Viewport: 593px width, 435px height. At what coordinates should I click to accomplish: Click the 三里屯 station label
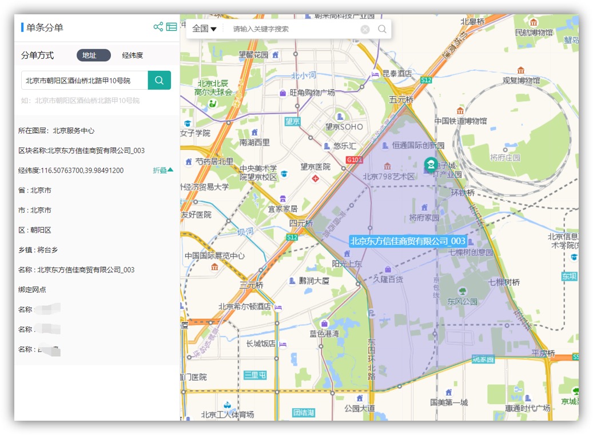[255, 375]
